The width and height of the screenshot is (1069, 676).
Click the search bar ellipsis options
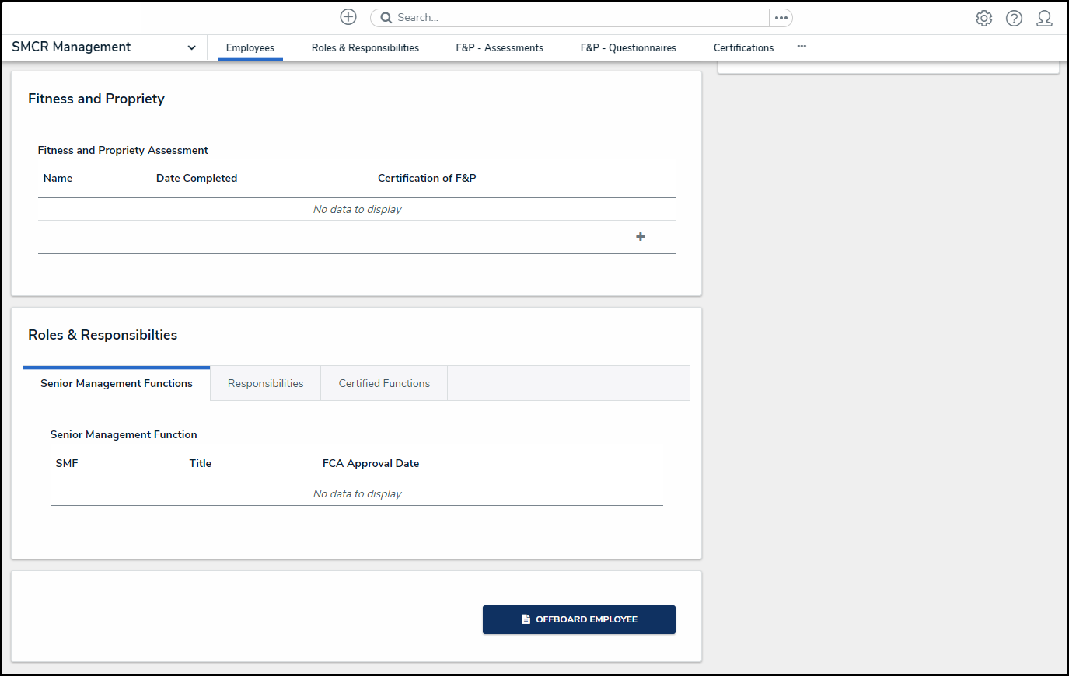point(781,18)
